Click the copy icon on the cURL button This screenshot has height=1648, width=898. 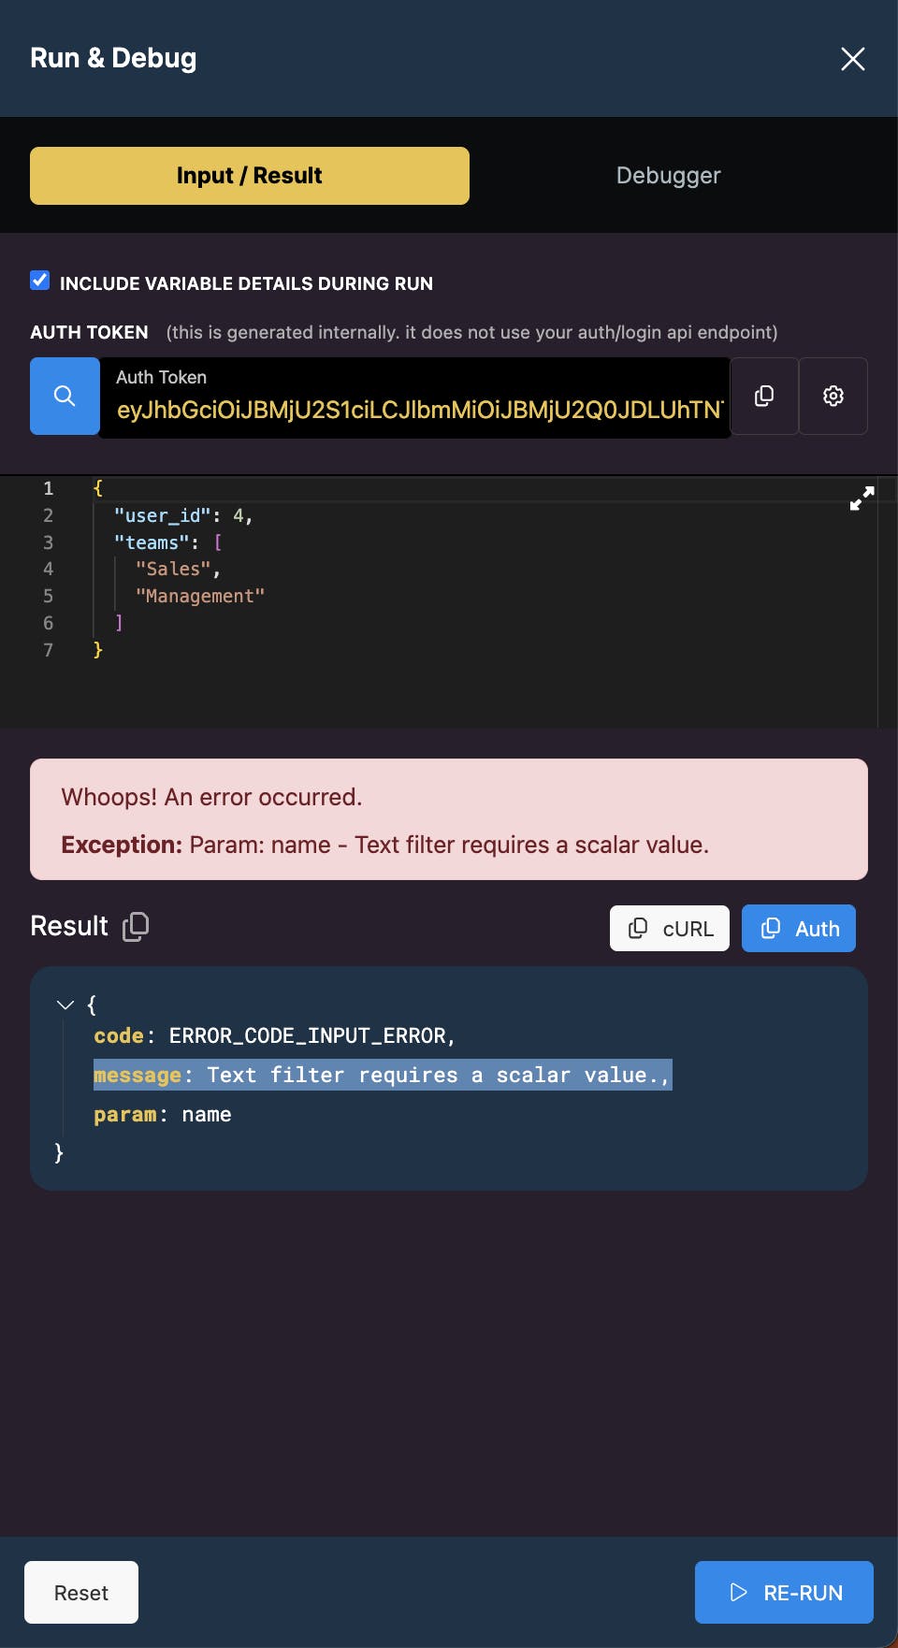point(638,928)
